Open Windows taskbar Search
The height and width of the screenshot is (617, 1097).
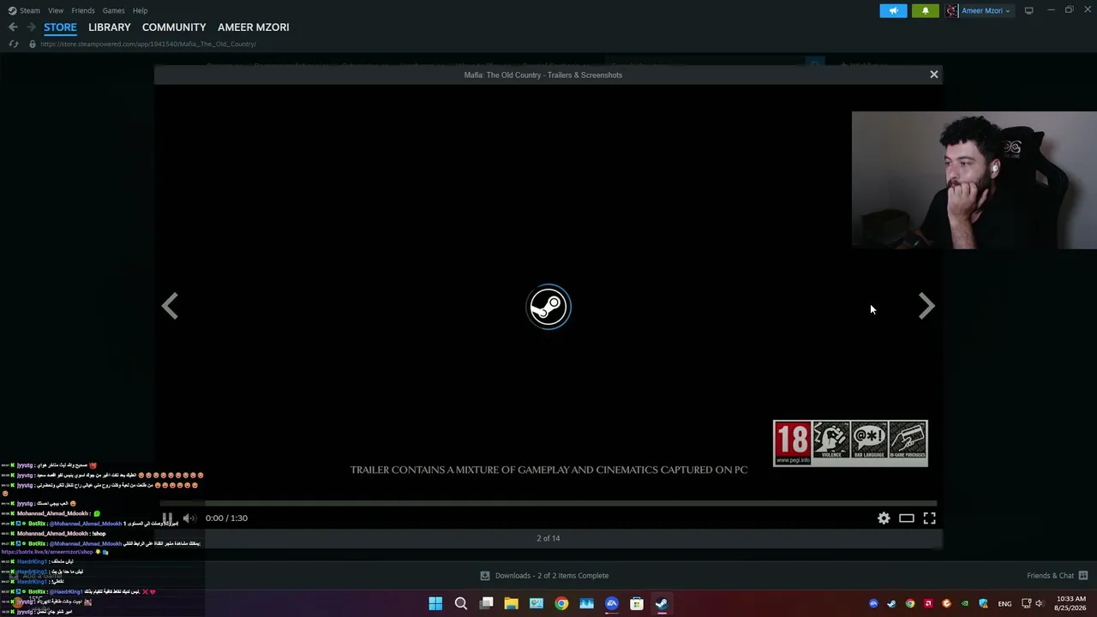pos(460,603)
